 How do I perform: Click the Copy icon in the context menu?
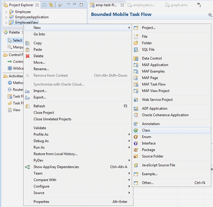coord(27,43)
